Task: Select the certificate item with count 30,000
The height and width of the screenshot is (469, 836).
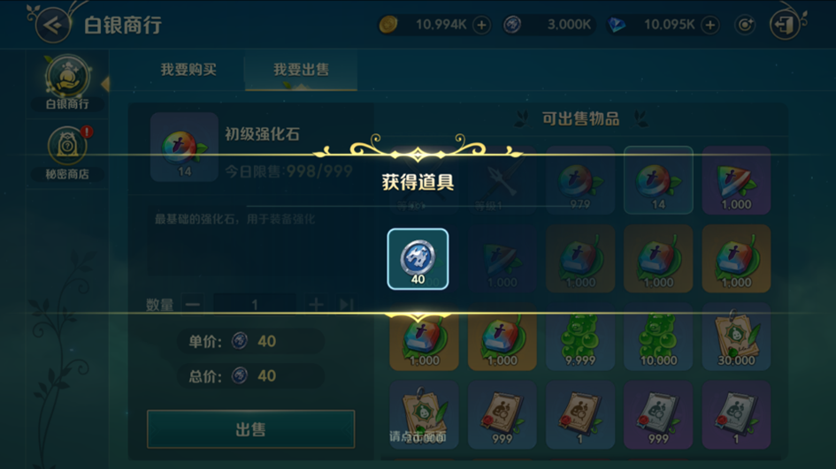Action: tap(736, 337)
